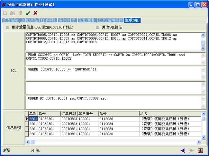Select the 汇总/缩排 tab
This screenshot has width=209, height=156.
pyautogui.click(x=87, y=20)
